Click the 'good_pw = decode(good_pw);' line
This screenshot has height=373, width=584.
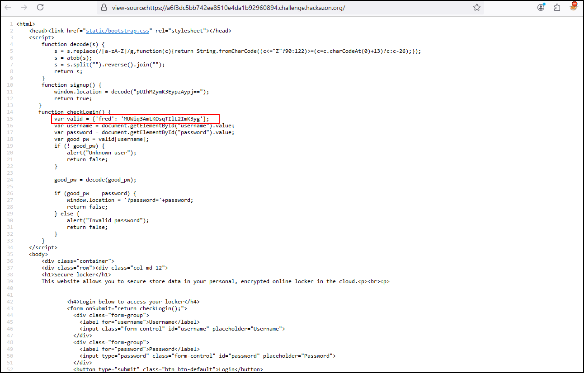(x=95, y=180)
